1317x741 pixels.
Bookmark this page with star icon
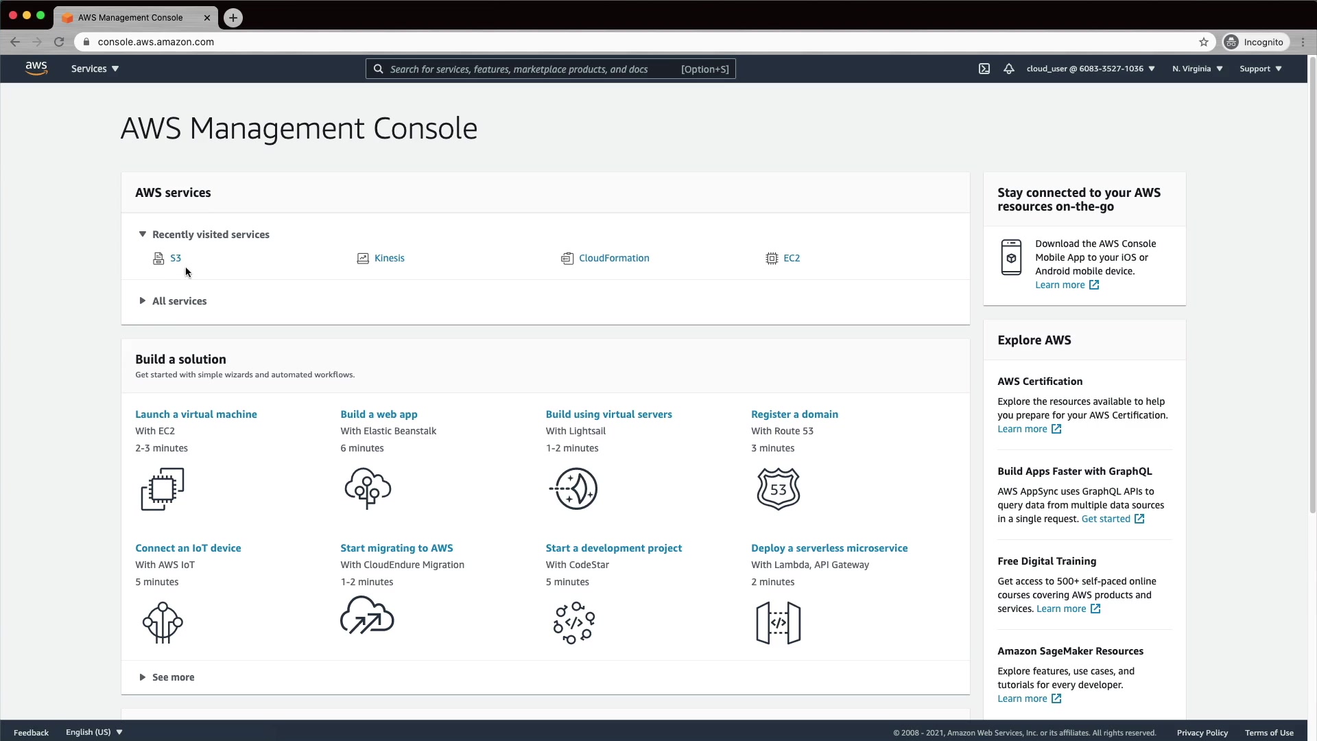tap(1203, 42)
